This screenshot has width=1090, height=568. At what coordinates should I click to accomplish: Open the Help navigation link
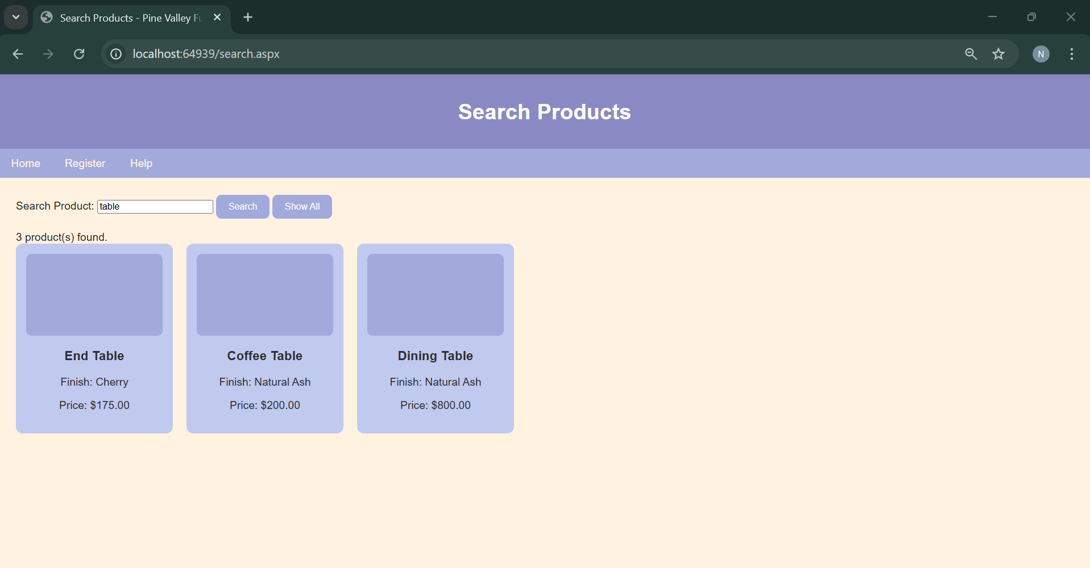pyautogui.click(x=140, y=163)
